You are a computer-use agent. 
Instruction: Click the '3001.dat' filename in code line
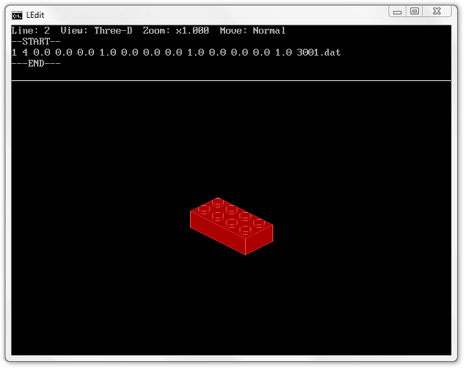(x=318, y=52)
